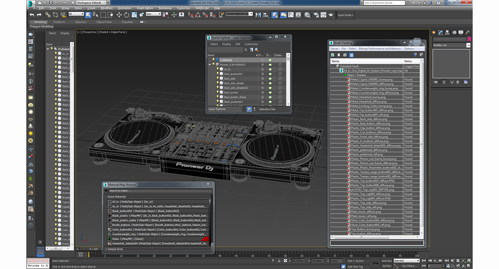Click the object color swatch in Modify panel
The width and height of the screenshot is (499, 269).
[469, 39]
